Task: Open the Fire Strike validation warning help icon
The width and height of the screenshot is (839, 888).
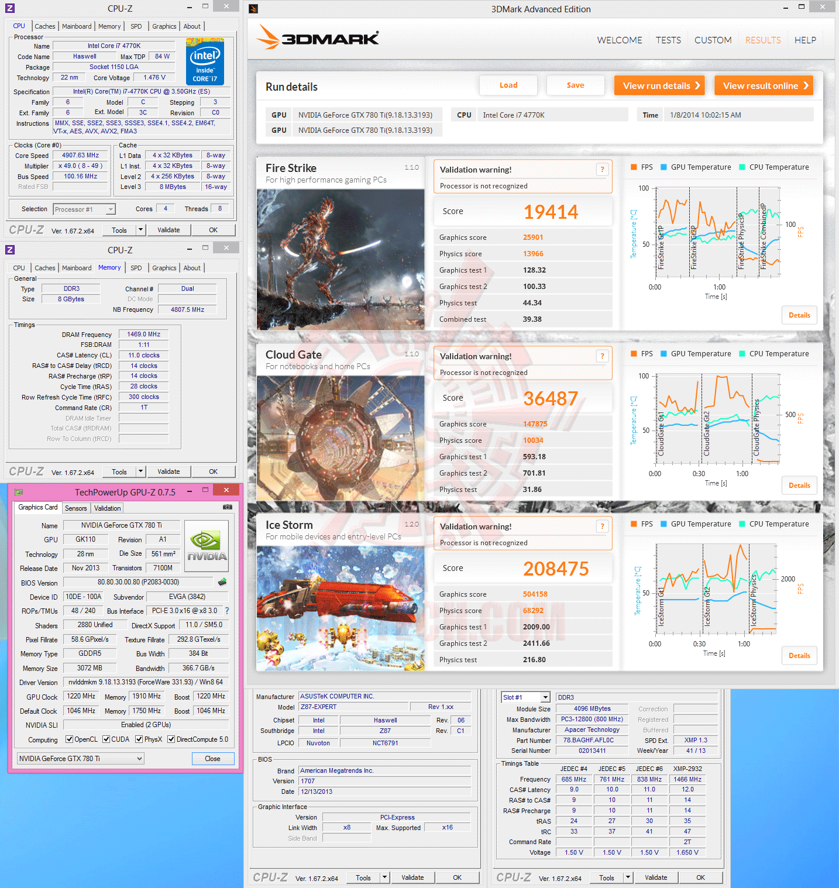Action: pos(602,170)
